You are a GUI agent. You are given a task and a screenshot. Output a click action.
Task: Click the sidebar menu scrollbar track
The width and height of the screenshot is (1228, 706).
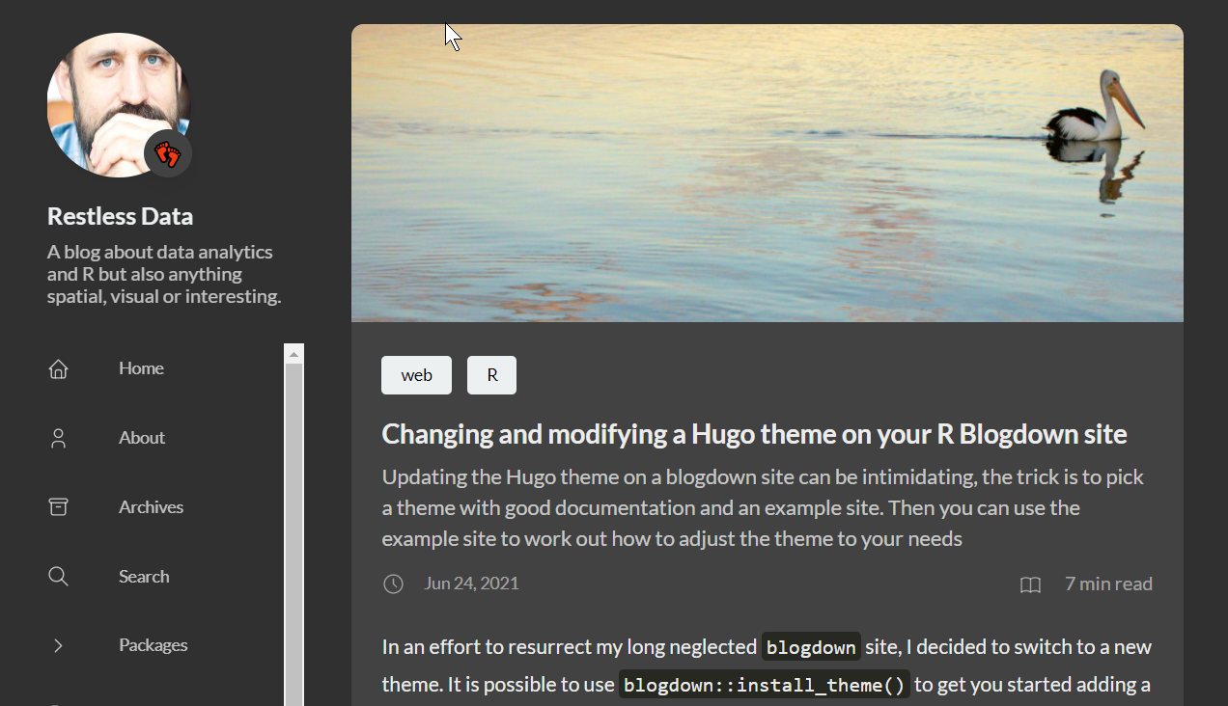point(294,534)
